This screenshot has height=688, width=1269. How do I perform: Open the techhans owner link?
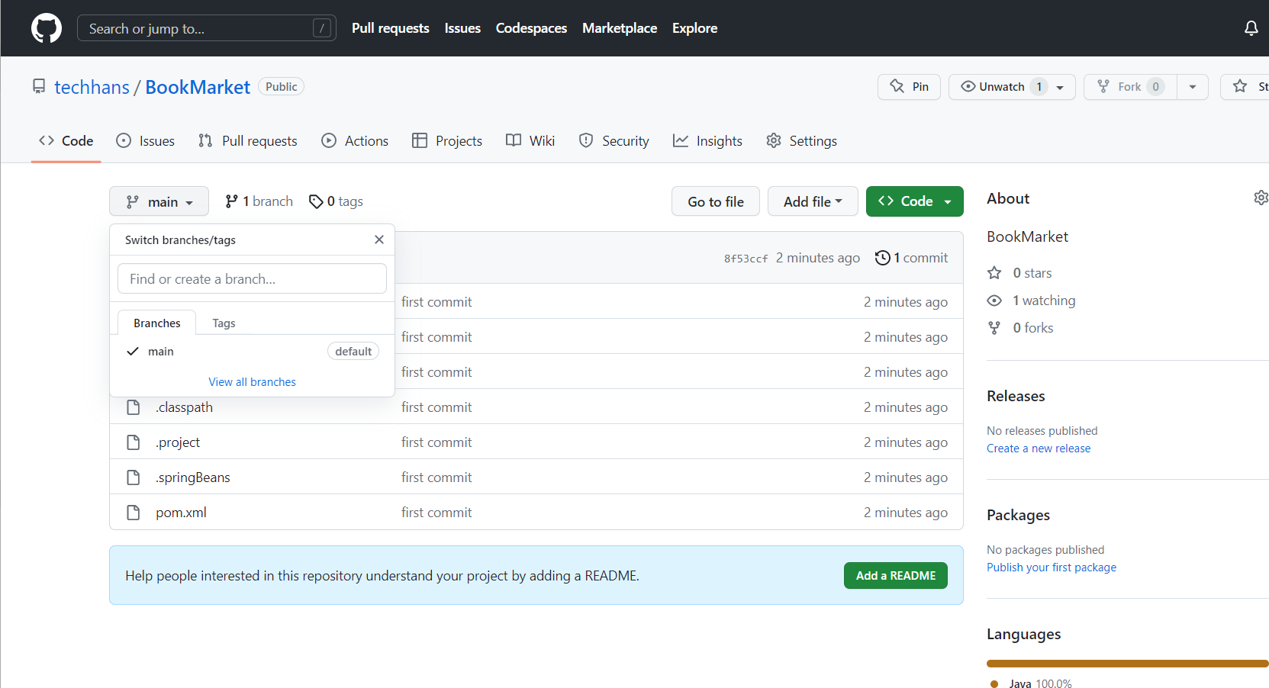point(92,87)
